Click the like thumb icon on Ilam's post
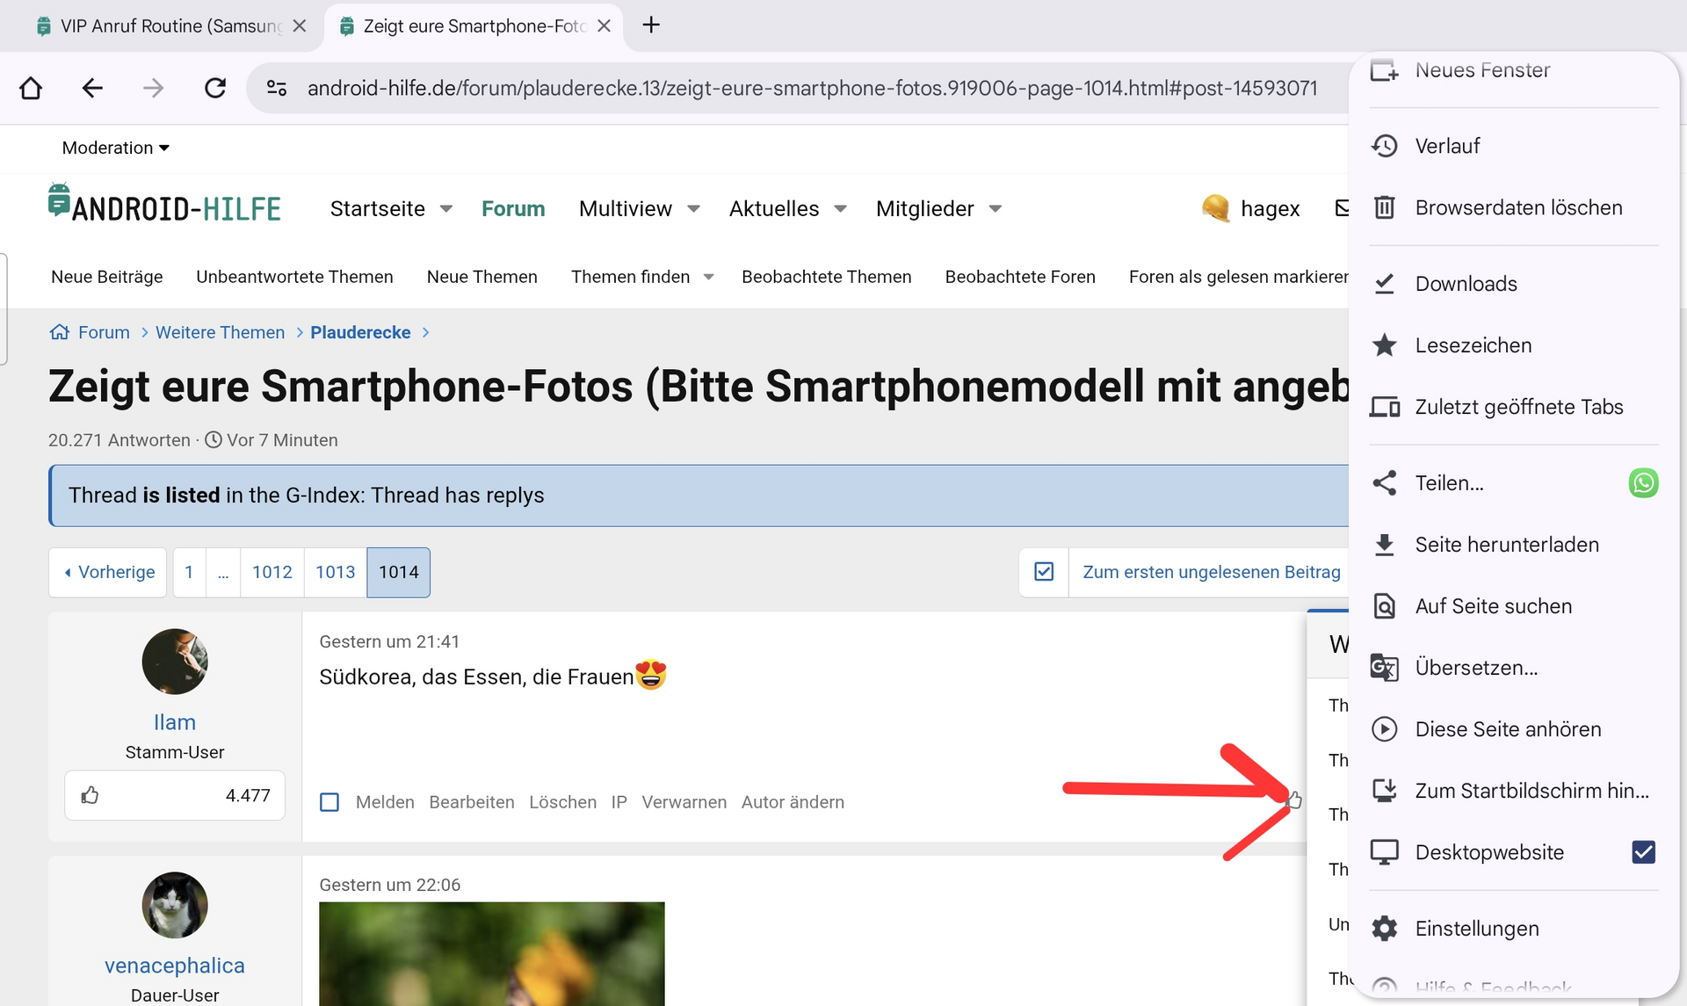1687x1006 pixels. 1293,800
